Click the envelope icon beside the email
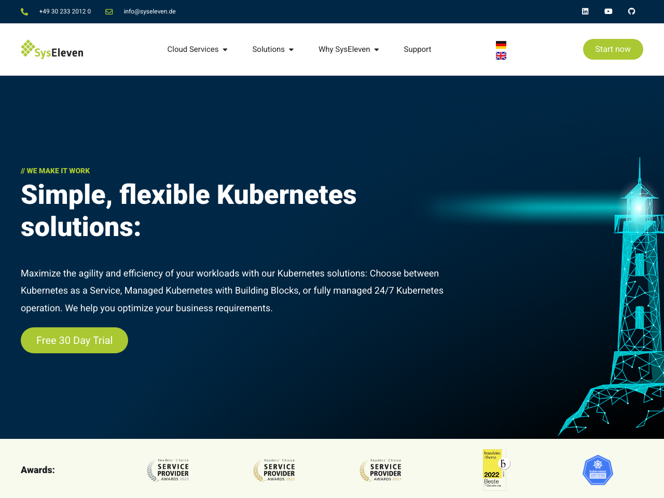The width and height of the screenshot is (664, 498). (108, 11)
